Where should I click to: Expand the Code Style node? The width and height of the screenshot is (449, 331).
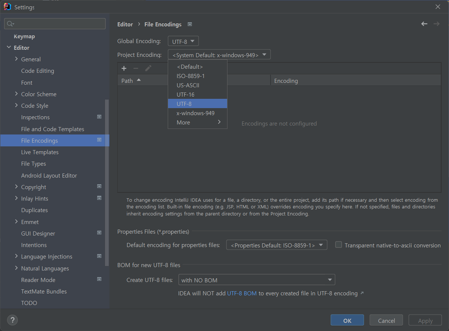[x=16, y=106]
